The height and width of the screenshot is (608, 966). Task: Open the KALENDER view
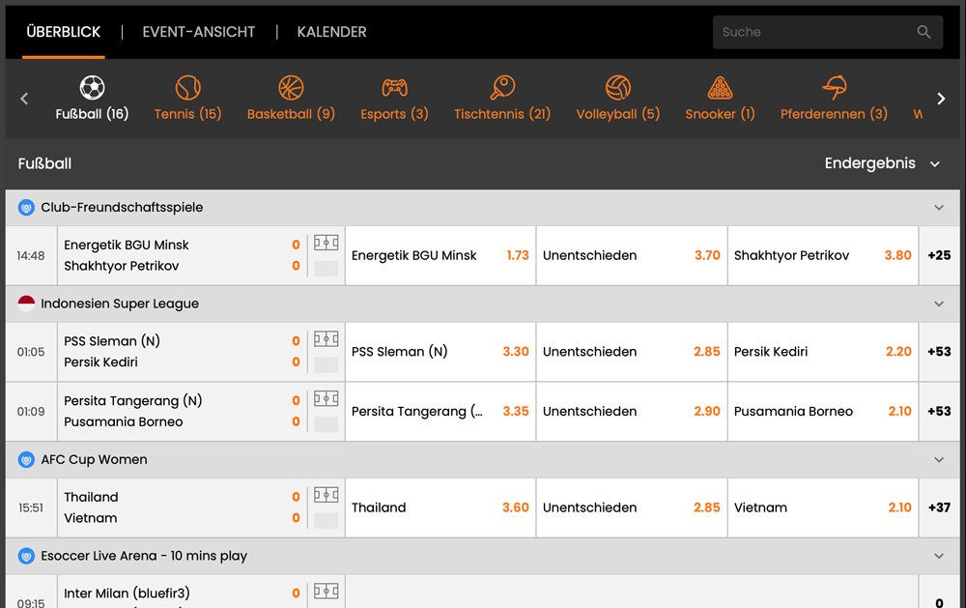(x=331, y=32)
